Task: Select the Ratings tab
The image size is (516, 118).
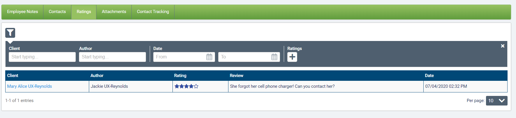Action: click(x=84, y=12)
